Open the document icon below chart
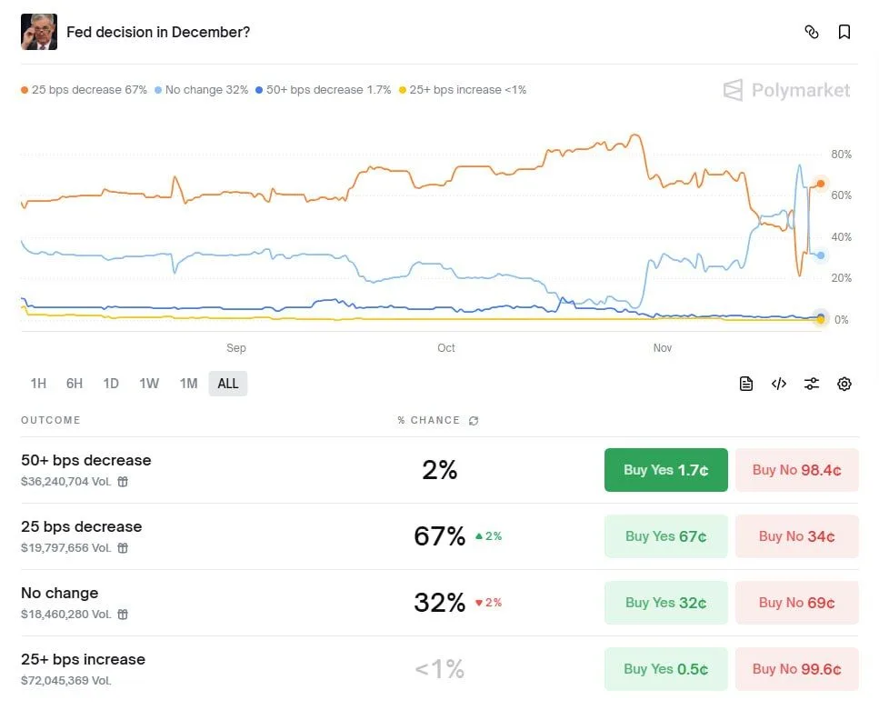Screen dimensions: 879x720 click(x=746, y=384)
